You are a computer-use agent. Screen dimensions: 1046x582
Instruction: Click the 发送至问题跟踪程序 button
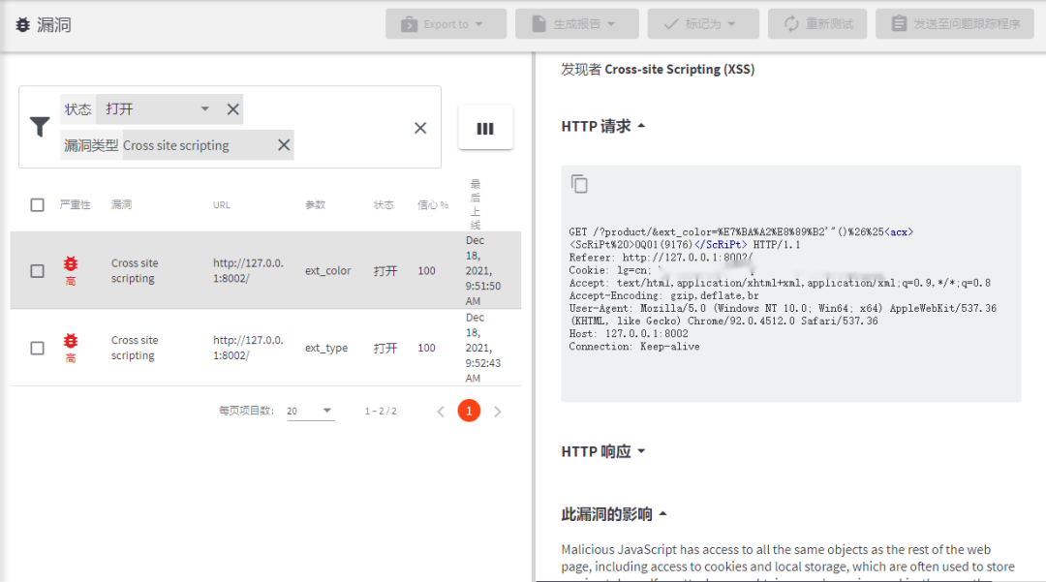[x=955, y=24]
